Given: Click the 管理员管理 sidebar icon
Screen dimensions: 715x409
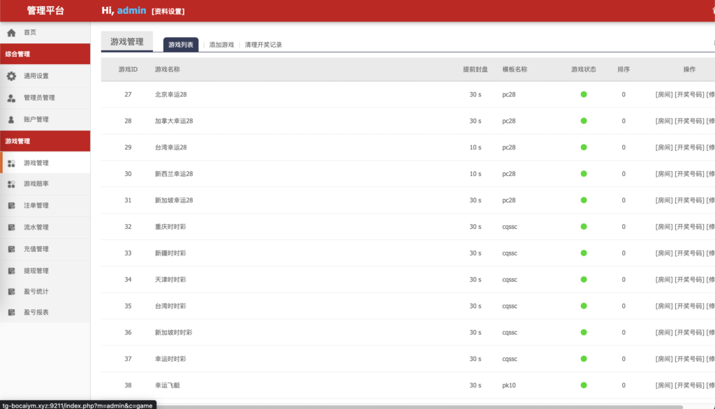Looking at the screenshot, I should (11, 98).
